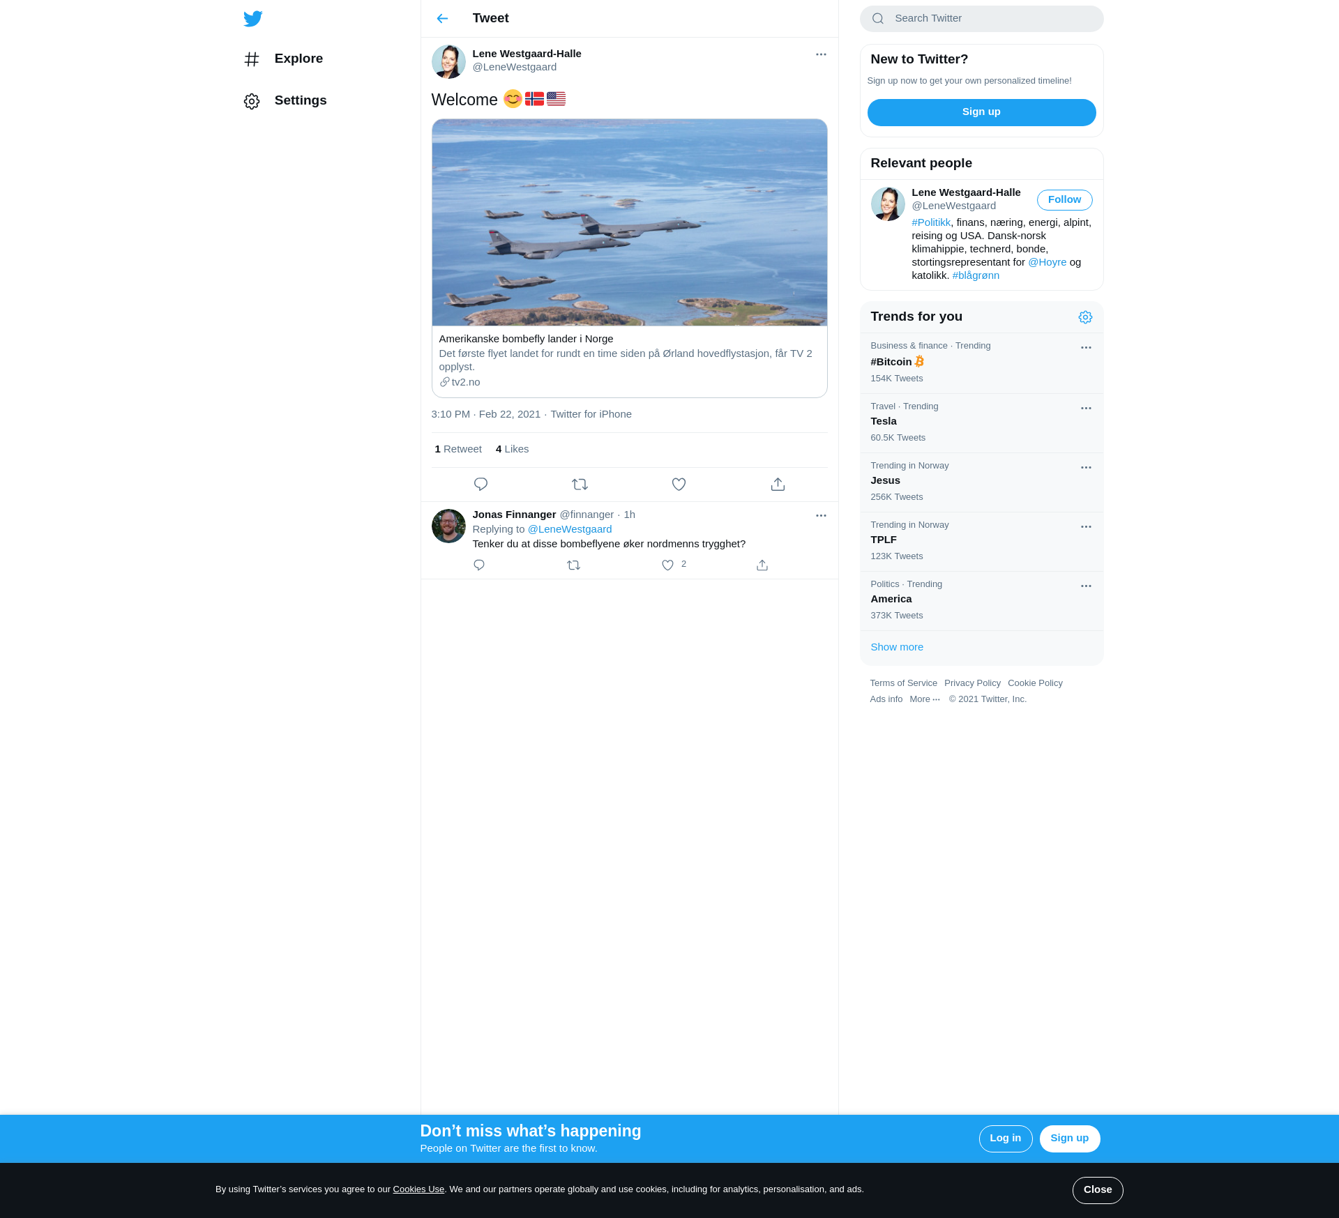Open more options on main tweet
Image resolution: width=1339 pixels, height=1218 pixels.
(x=821, y=54)
